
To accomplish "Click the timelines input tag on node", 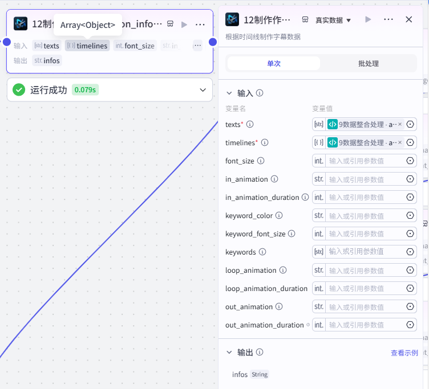I will pyautogui.click(x=87, y=46).
